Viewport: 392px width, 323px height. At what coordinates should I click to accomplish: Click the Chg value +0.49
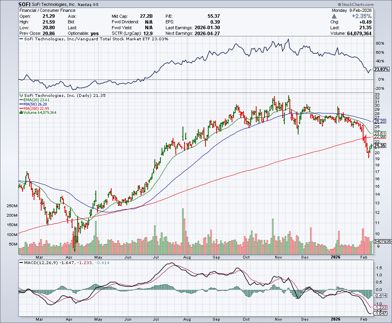365,22
